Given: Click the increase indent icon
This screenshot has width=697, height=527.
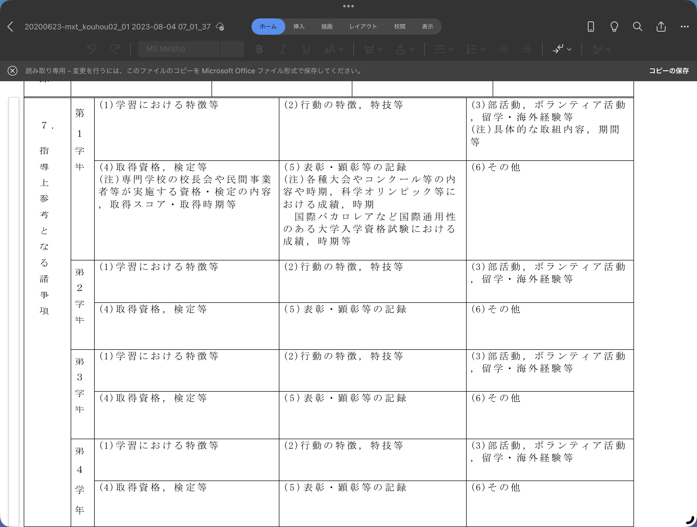Looking at the screenshot, I should tap(527, 49).
